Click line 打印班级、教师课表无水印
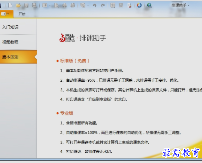The height and width of the screenshot is (163, 202). tap(86, 152)
